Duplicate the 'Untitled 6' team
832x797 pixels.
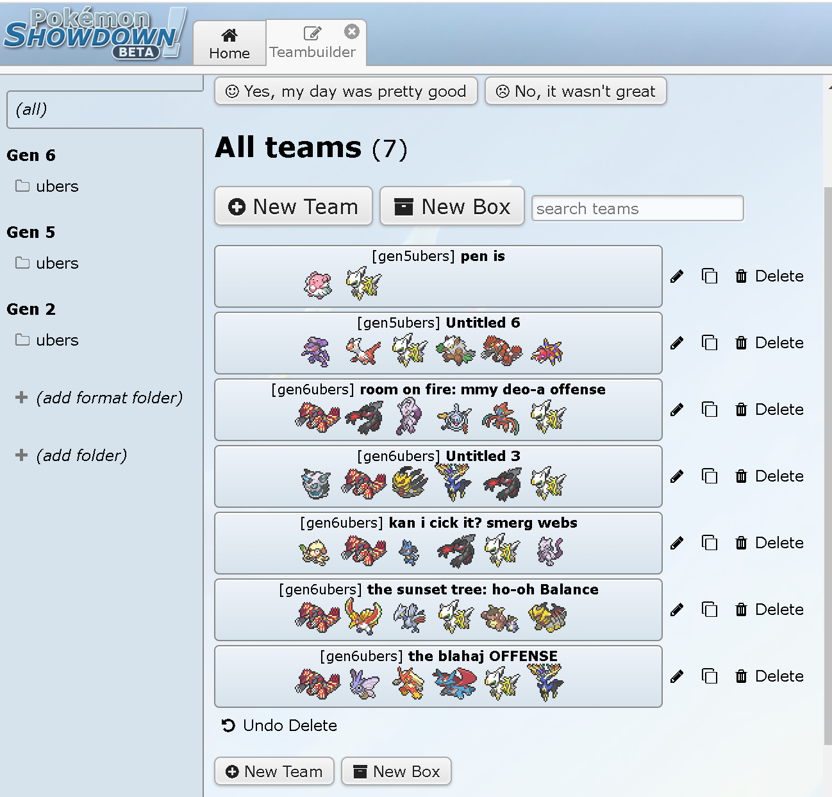coord(709,343)
